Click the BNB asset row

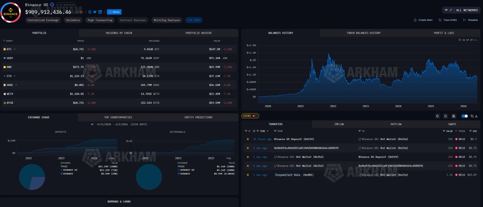[119, 67]
